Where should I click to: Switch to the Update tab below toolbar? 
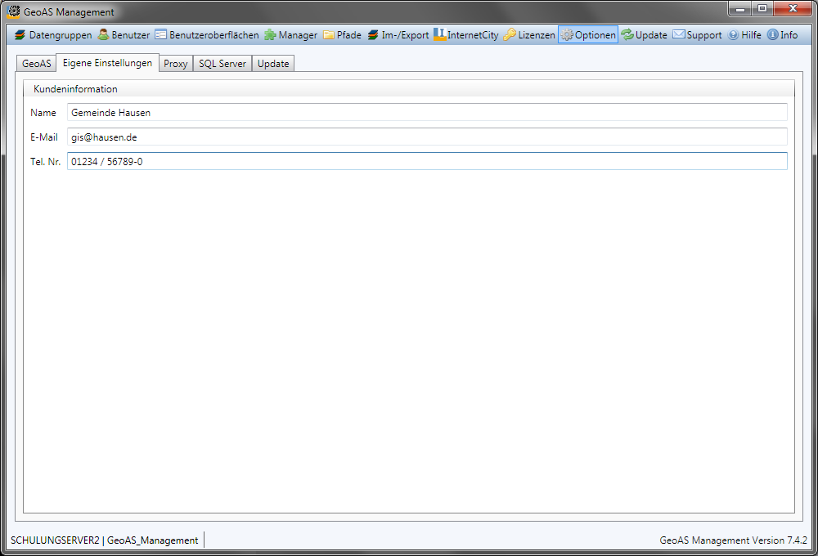[273, 63]
